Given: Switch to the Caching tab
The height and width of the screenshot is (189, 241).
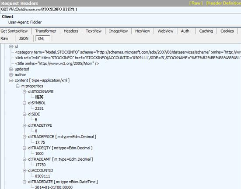Looking at the screenshot, I should coord(206,31).
